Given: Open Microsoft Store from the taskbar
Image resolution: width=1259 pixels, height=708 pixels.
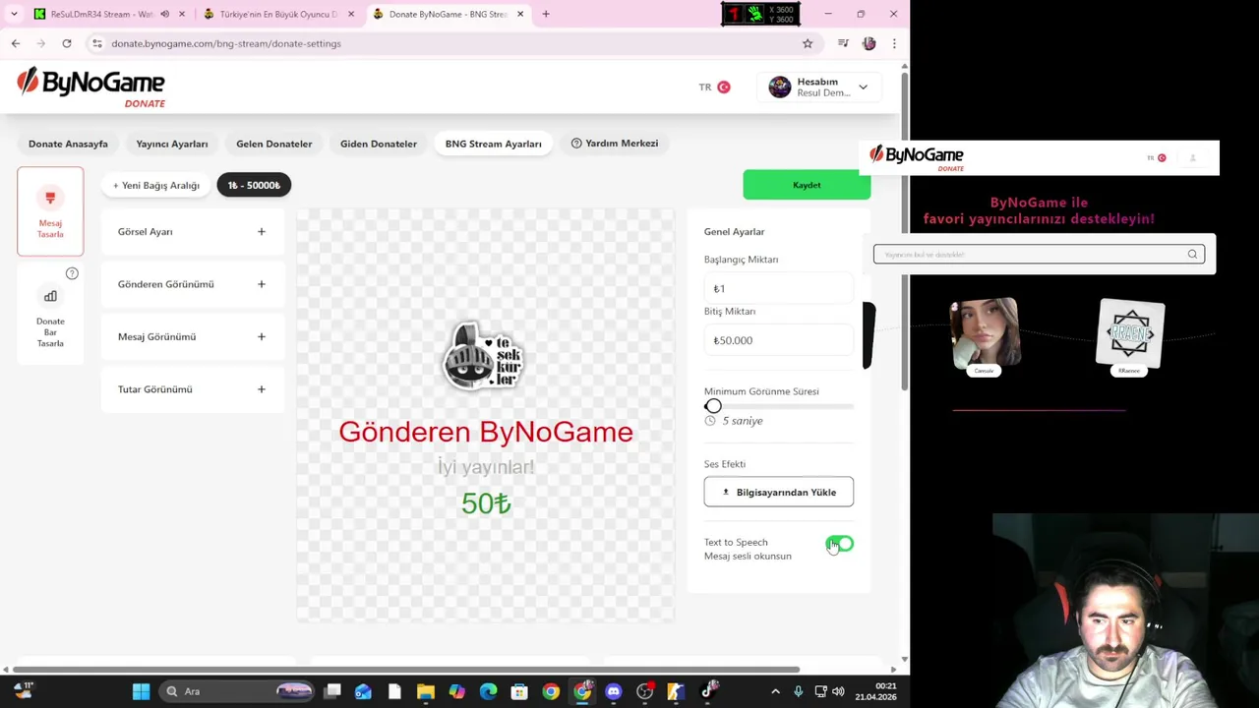Looking at the screenshot, I should [x=519, y=691].
